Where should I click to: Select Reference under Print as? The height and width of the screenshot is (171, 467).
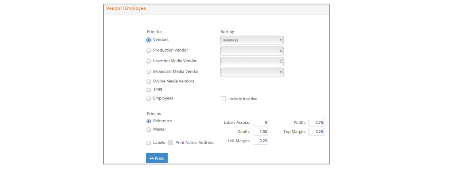(x=149, y=121)
